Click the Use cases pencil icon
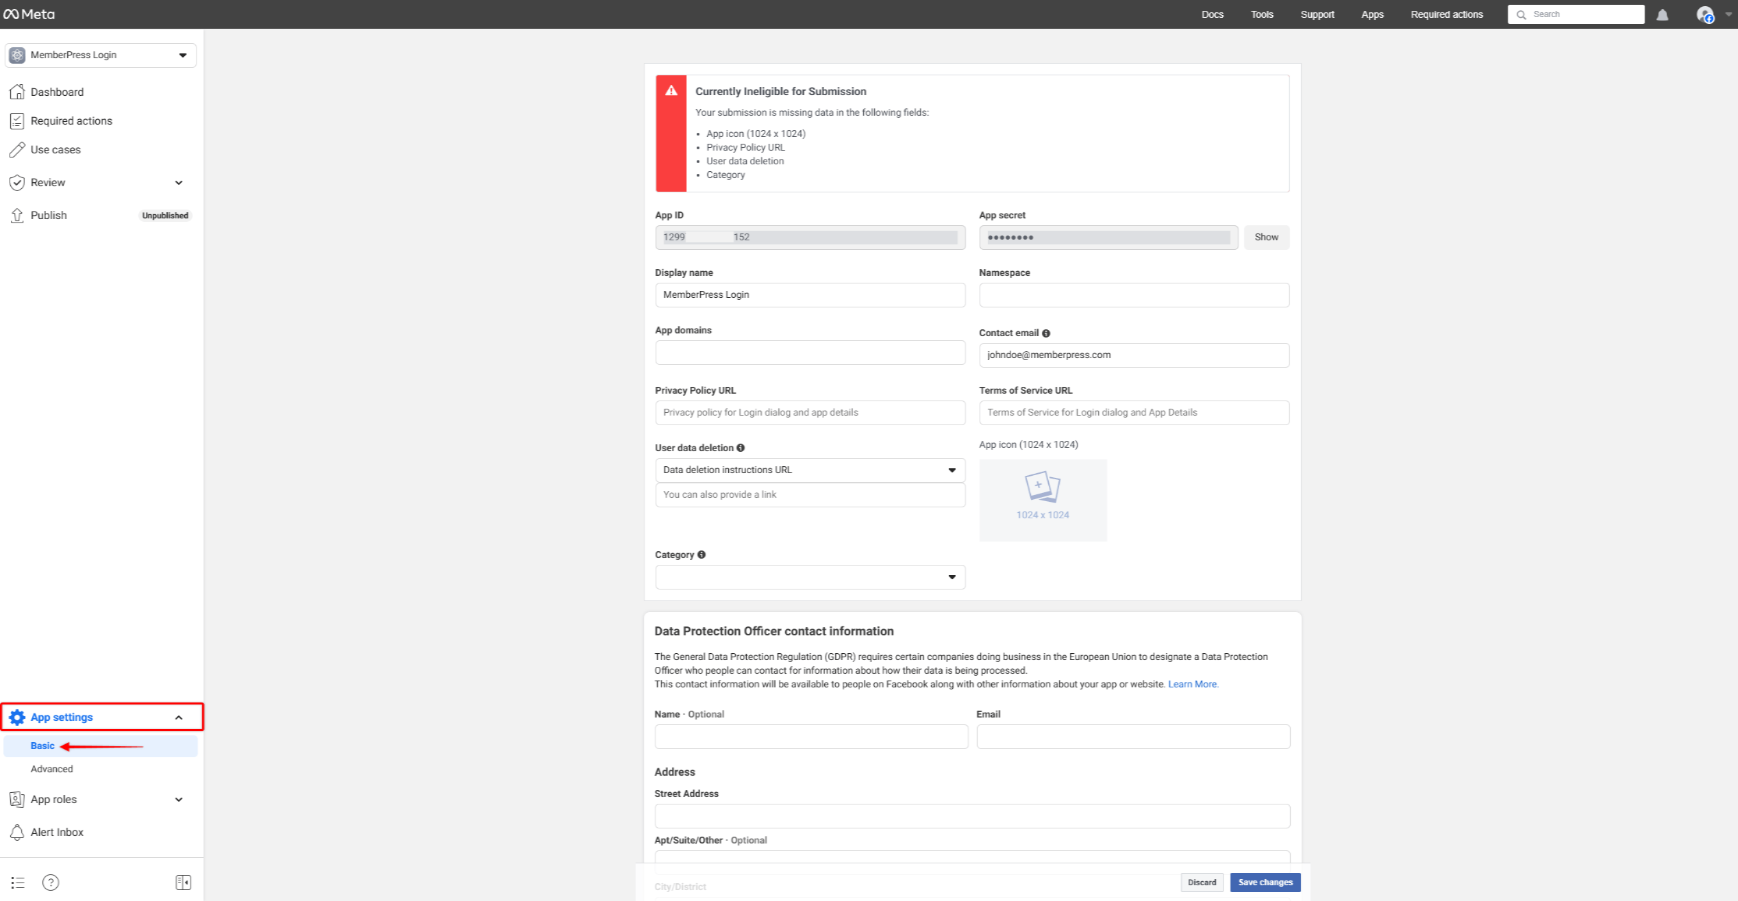 pos(18,149)
